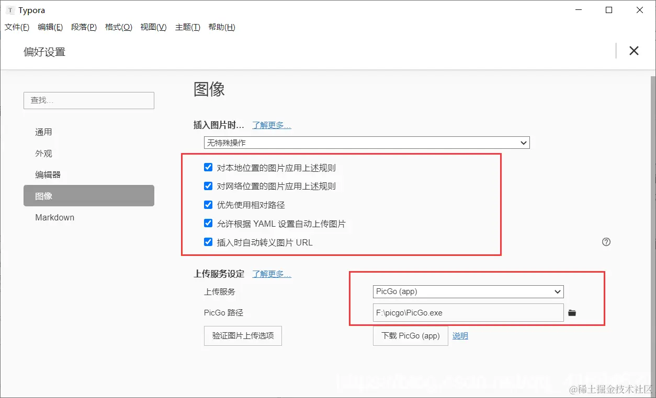Viewport: 656px width, 398px height.
Task: Toggle 对本地位置的图片应用上述规则 checkbox
Action: point(208,167)
